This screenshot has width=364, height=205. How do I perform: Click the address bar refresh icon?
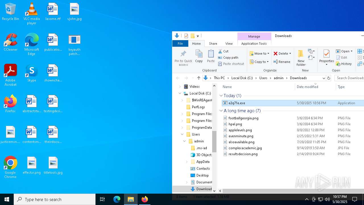329,78
